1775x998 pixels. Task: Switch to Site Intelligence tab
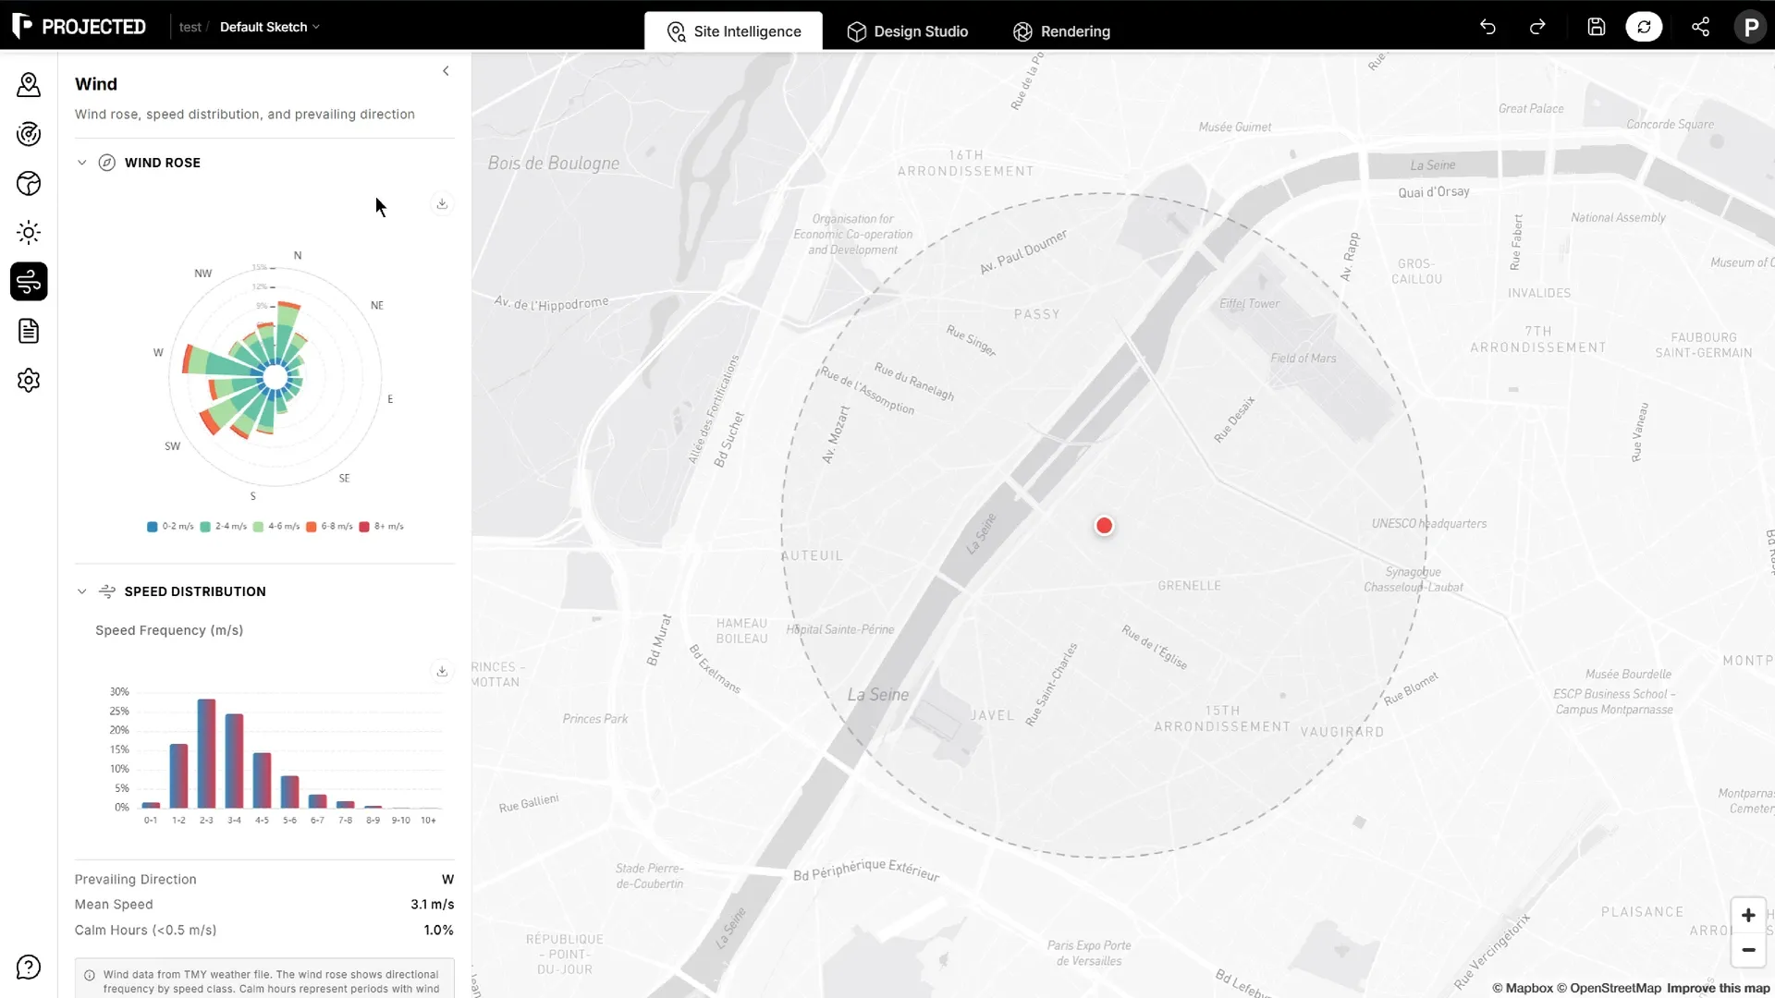pyautogui.click(x=733, y=31)
